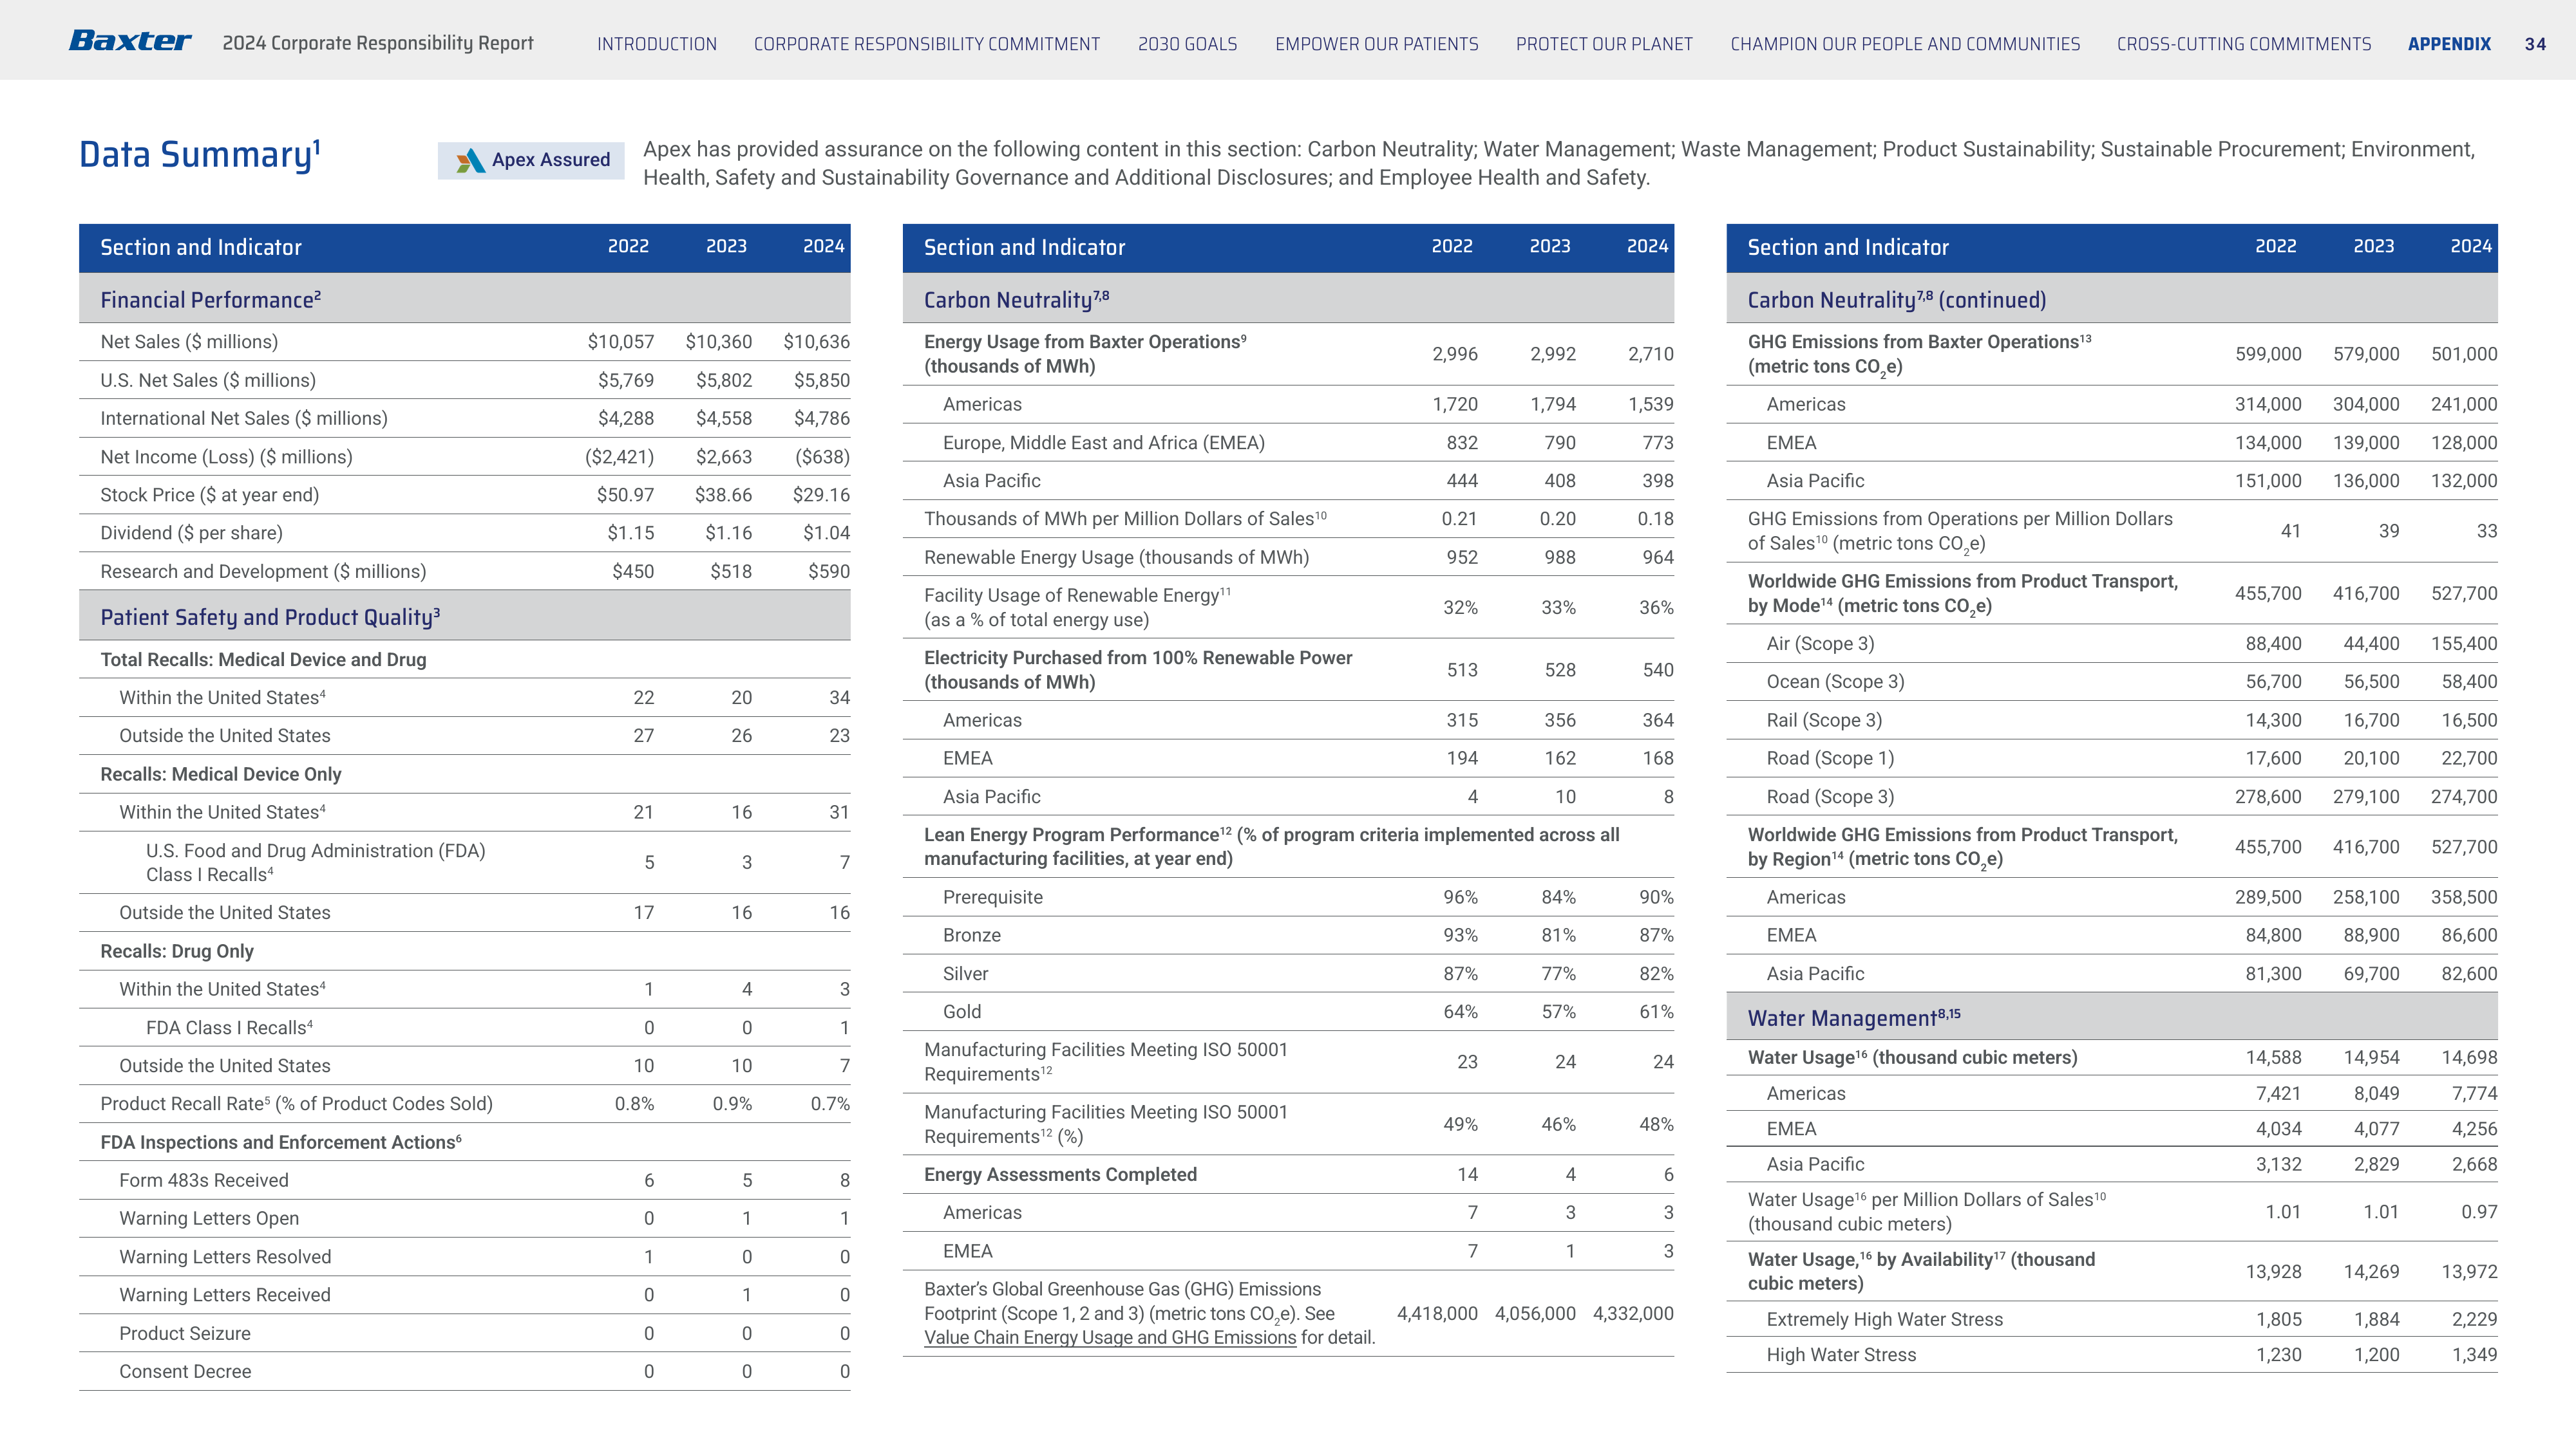The image size is (2576, 1448).
Task: Select Extremely High Water Stress row label
Action: (1885, 1319)
